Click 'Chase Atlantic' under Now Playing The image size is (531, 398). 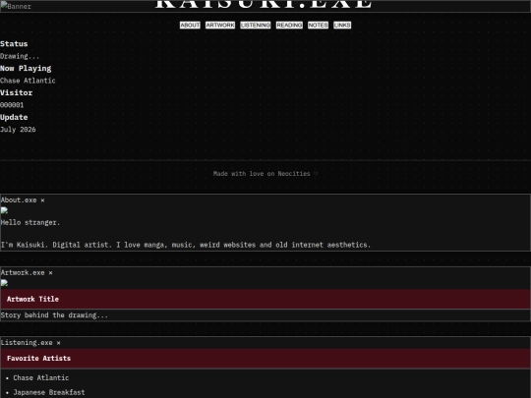point(28,81)
